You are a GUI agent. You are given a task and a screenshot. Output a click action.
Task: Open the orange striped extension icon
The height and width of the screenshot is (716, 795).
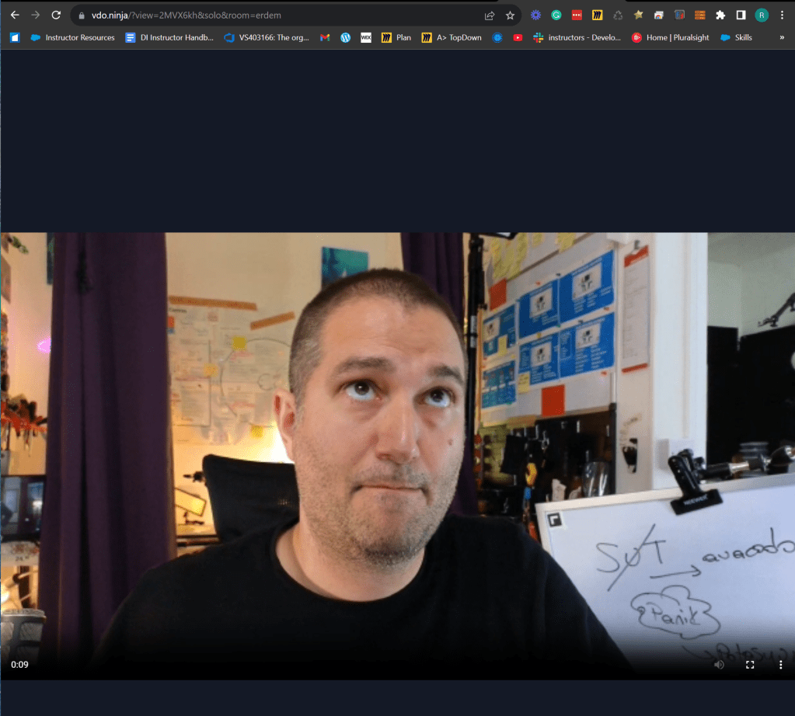[x=699, y=16]
